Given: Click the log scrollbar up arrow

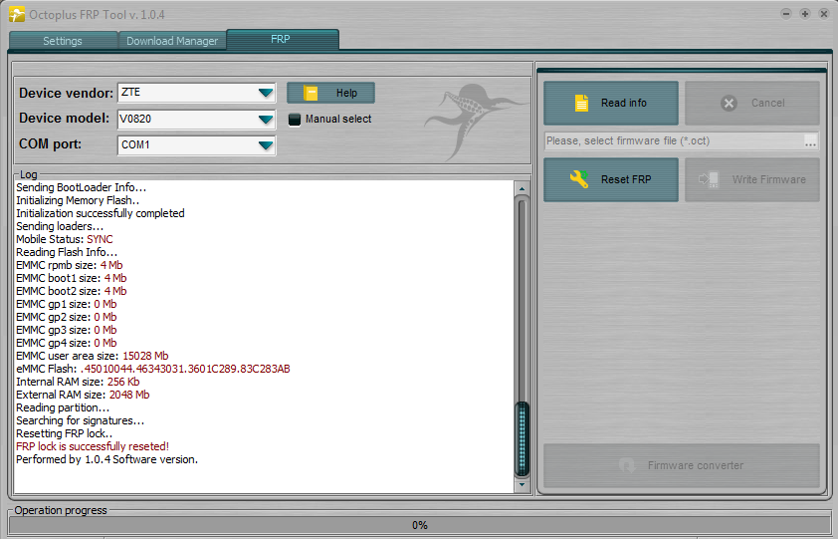Looking at the screenshot, I should coord(522,188).
